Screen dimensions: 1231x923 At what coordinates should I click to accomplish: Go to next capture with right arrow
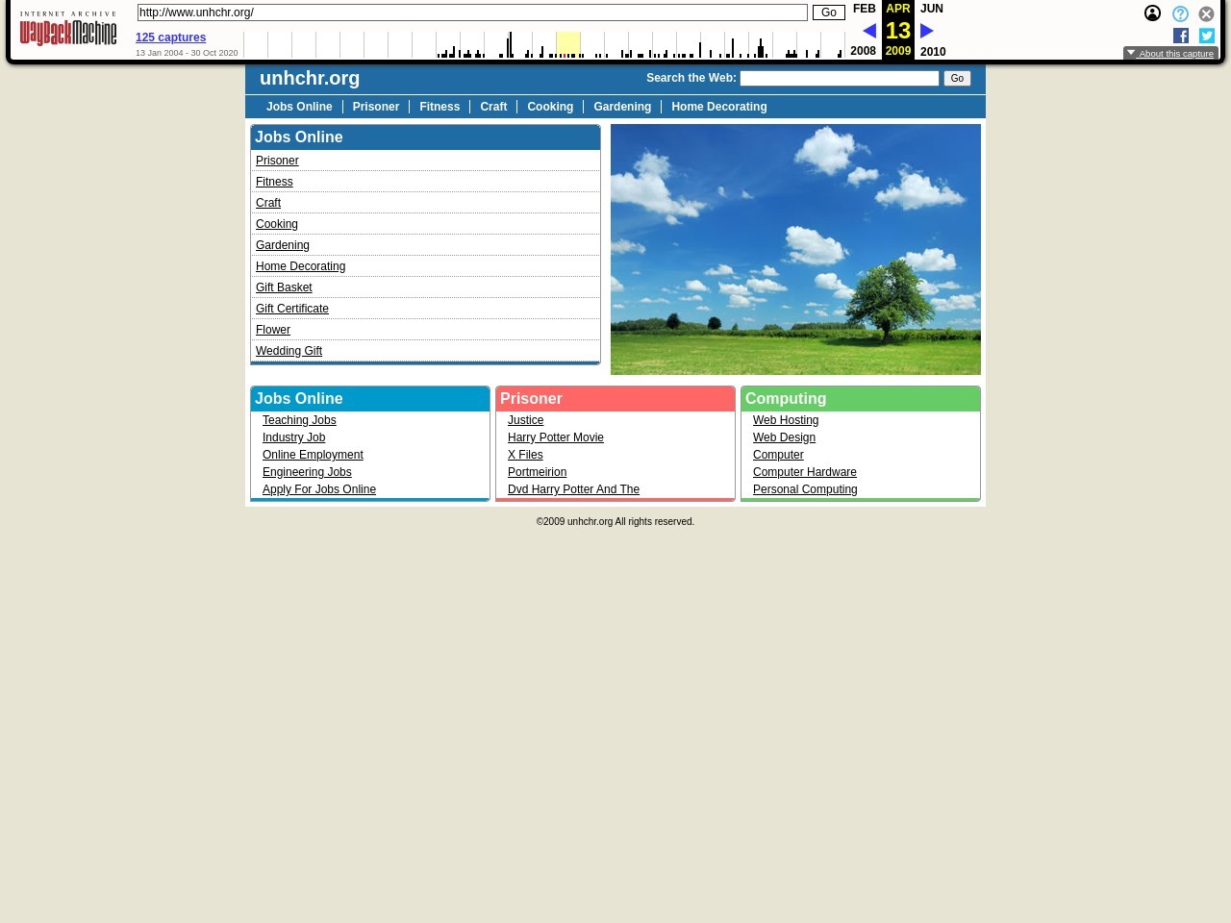(927, 31)
